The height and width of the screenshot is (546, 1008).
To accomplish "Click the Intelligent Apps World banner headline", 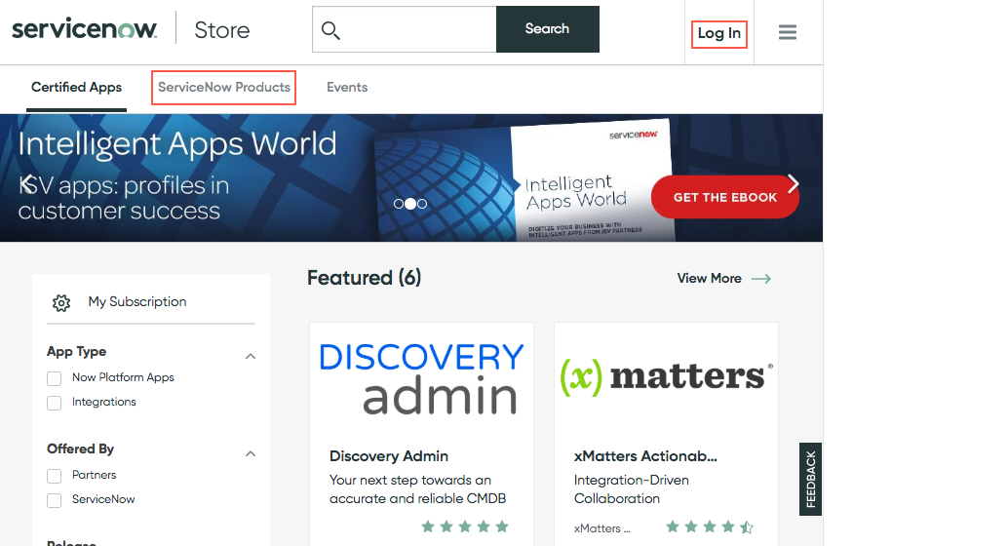I will [177, 144].
